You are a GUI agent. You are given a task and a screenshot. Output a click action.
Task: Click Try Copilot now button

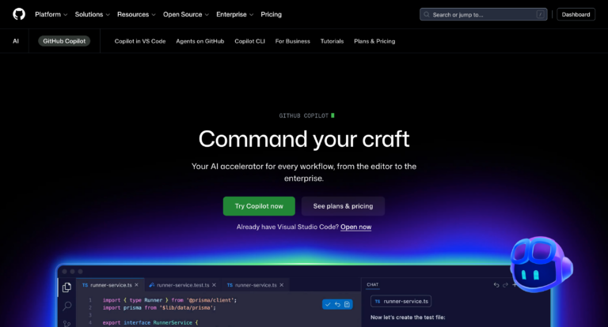point(259,206)
